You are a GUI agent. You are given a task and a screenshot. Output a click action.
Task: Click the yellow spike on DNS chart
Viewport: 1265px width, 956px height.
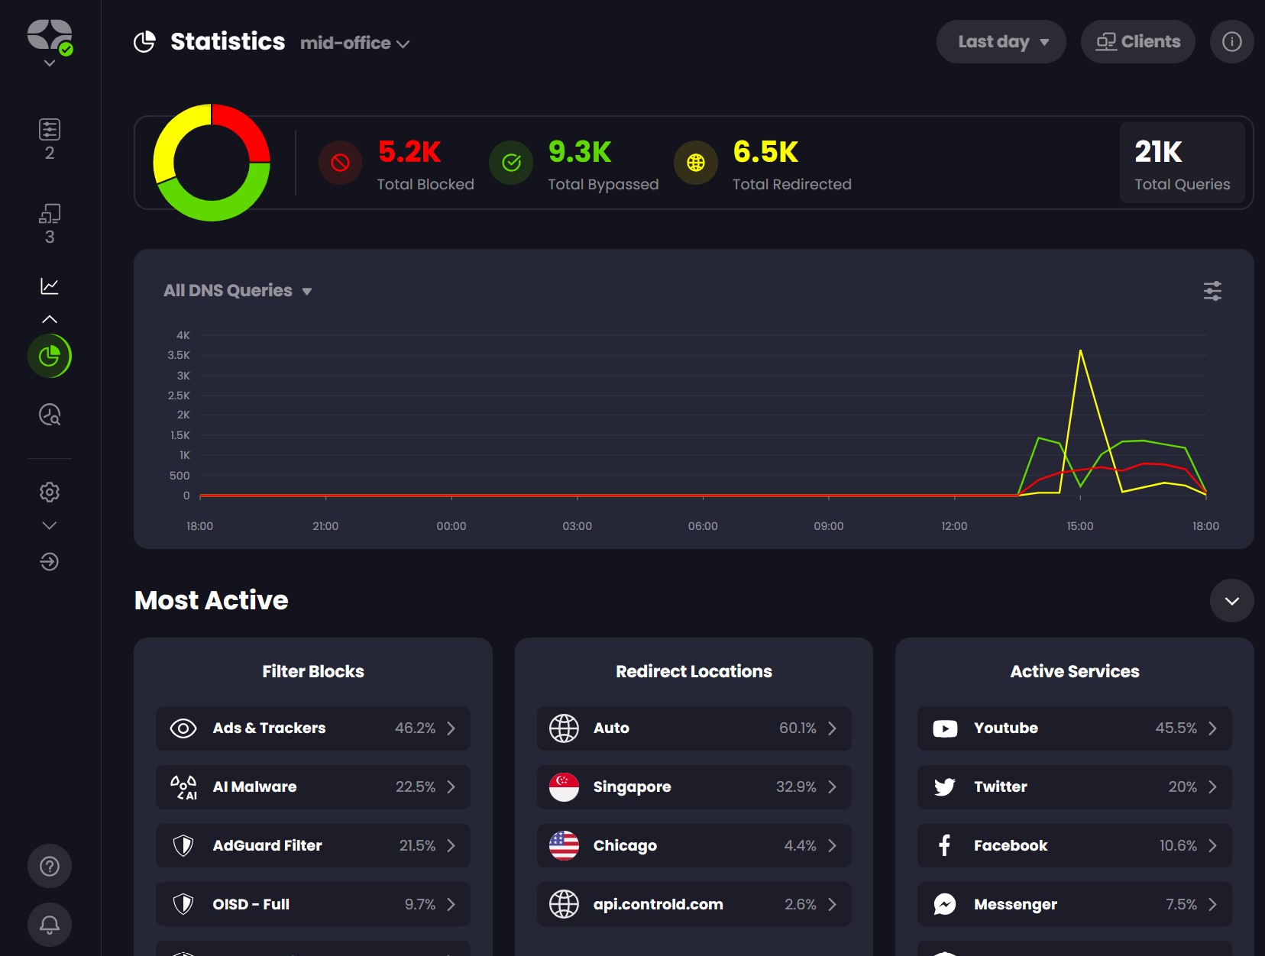(1080, 351)
